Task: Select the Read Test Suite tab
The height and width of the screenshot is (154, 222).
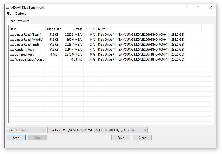Action: 19,21
